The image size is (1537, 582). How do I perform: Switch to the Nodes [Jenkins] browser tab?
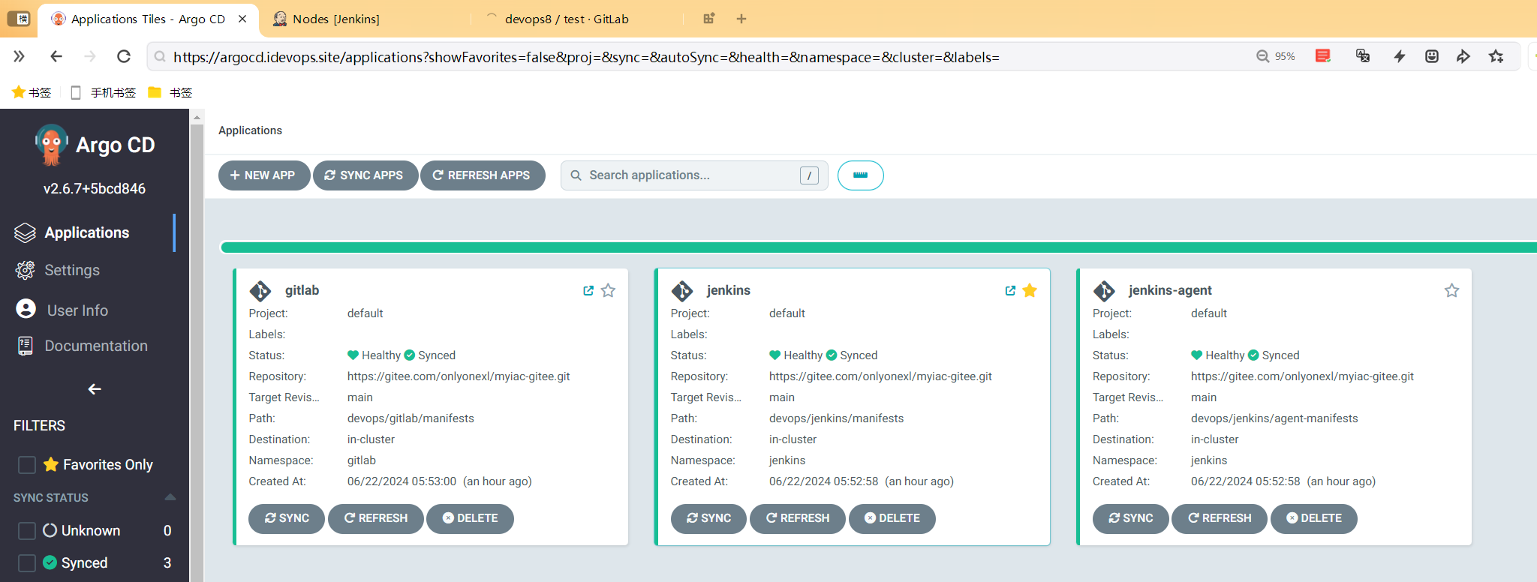[x=336, y=19]
